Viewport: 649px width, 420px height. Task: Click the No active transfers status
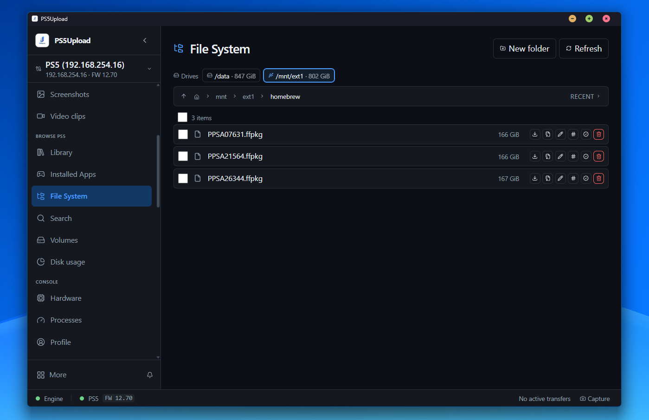545,399
